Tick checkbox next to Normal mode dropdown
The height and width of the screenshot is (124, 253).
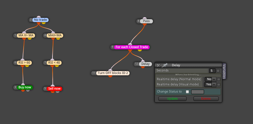(x=219, y=80)
